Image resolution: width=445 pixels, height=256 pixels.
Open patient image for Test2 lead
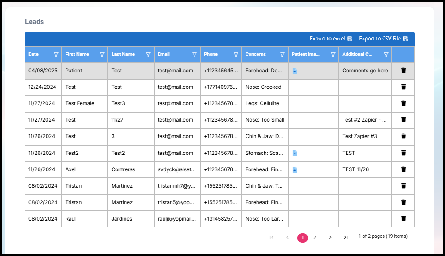[295, 153]
